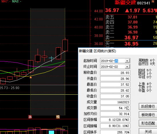Click the 榜 marker below the chart
Screen dimensions: 157x134
click(58, 117)
